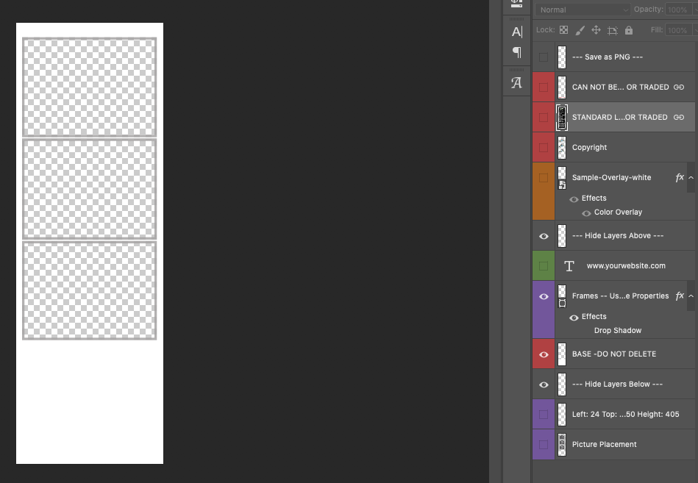The height and width of the screenshot is (483, 698).
Task: Collapse effects on Sample-Overlay-white layer
Action: pyautogui.click(x=691, y=178)
